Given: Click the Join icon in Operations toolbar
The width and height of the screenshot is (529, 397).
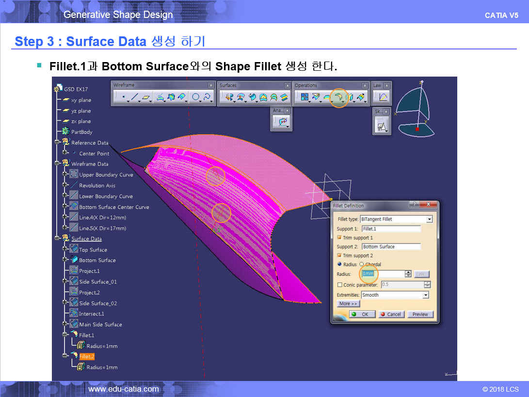Looking at the screenshot, I should tap(304, 97).
